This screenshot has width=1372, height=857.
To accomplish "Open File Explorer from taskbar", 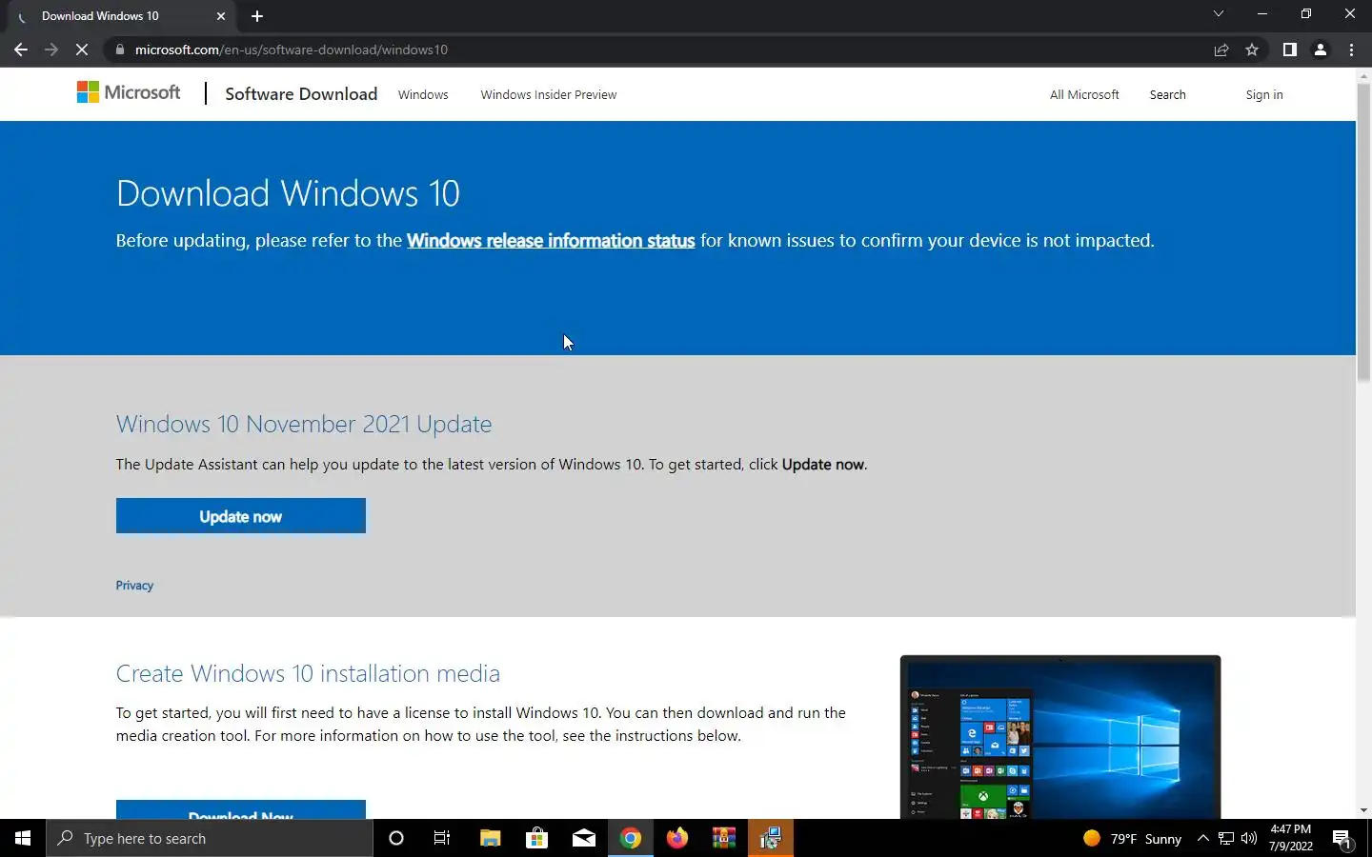I will coord(490,838).
